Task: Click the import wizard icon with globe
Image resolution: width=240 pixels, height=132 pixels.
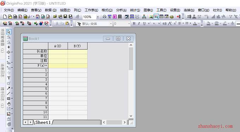Action: click(41, 23)
